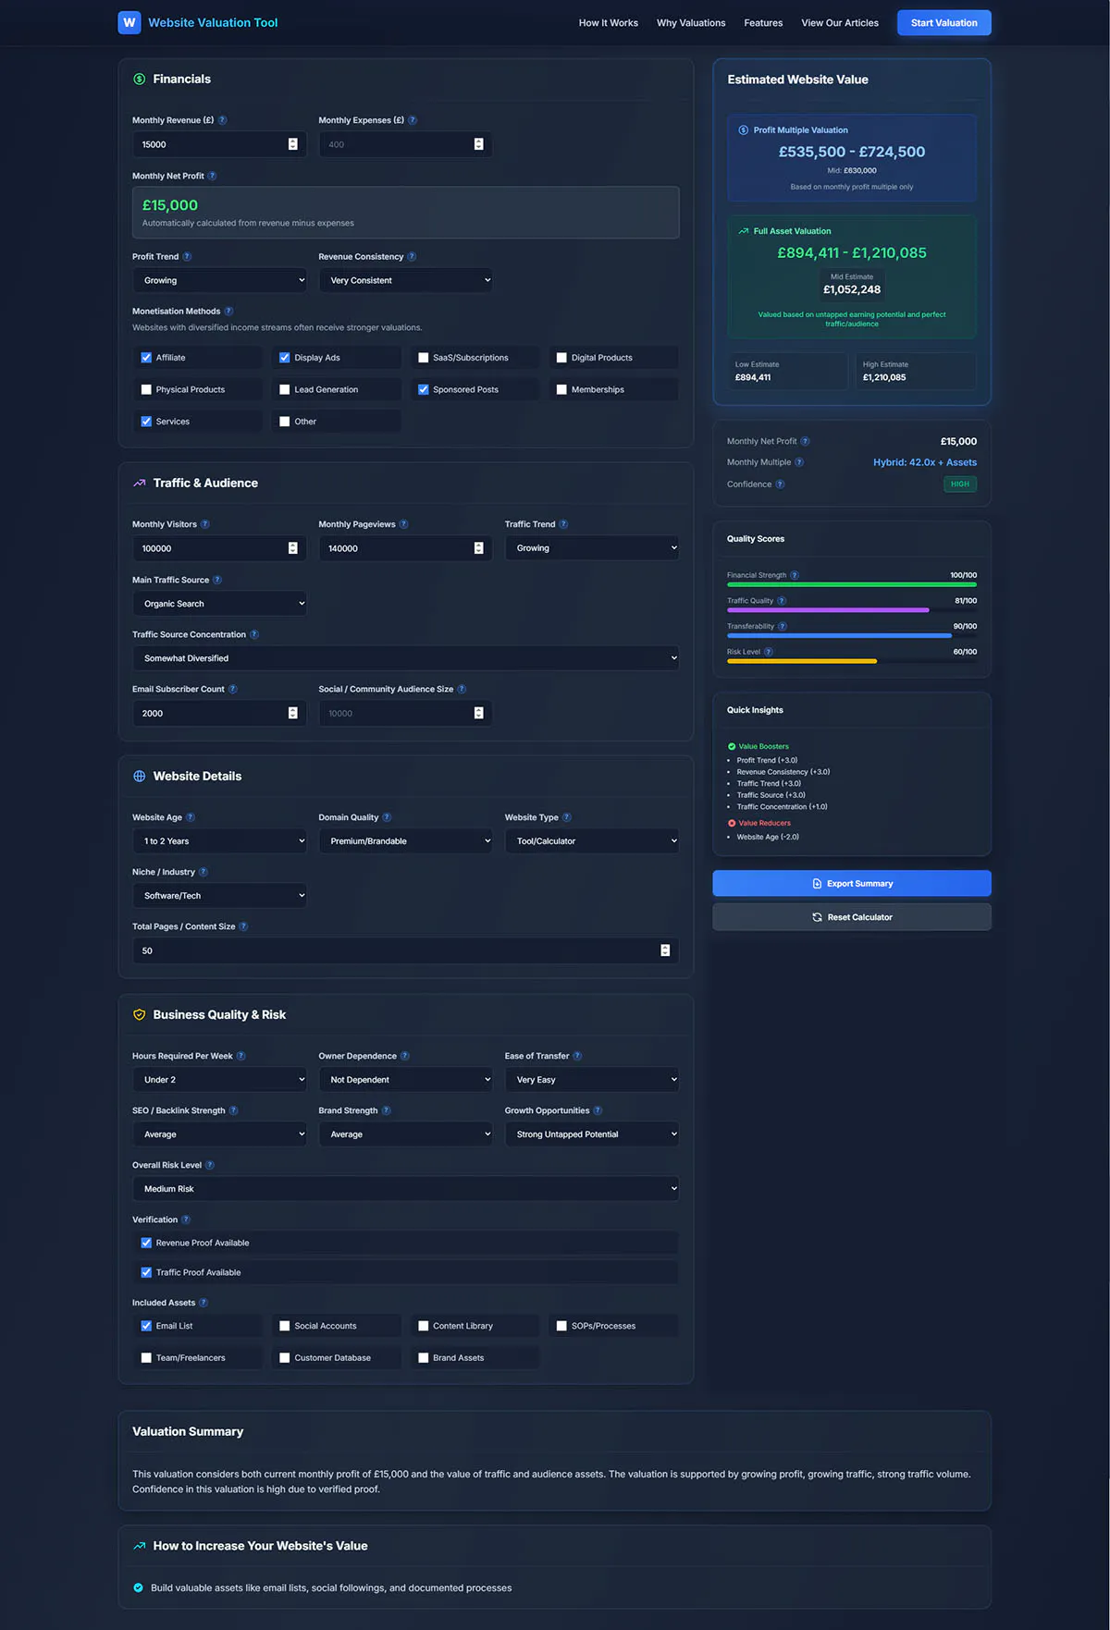Click the Traffic Trend help icon
This screenshot has height=1630, width=1110.
click(x=563, y=524)
